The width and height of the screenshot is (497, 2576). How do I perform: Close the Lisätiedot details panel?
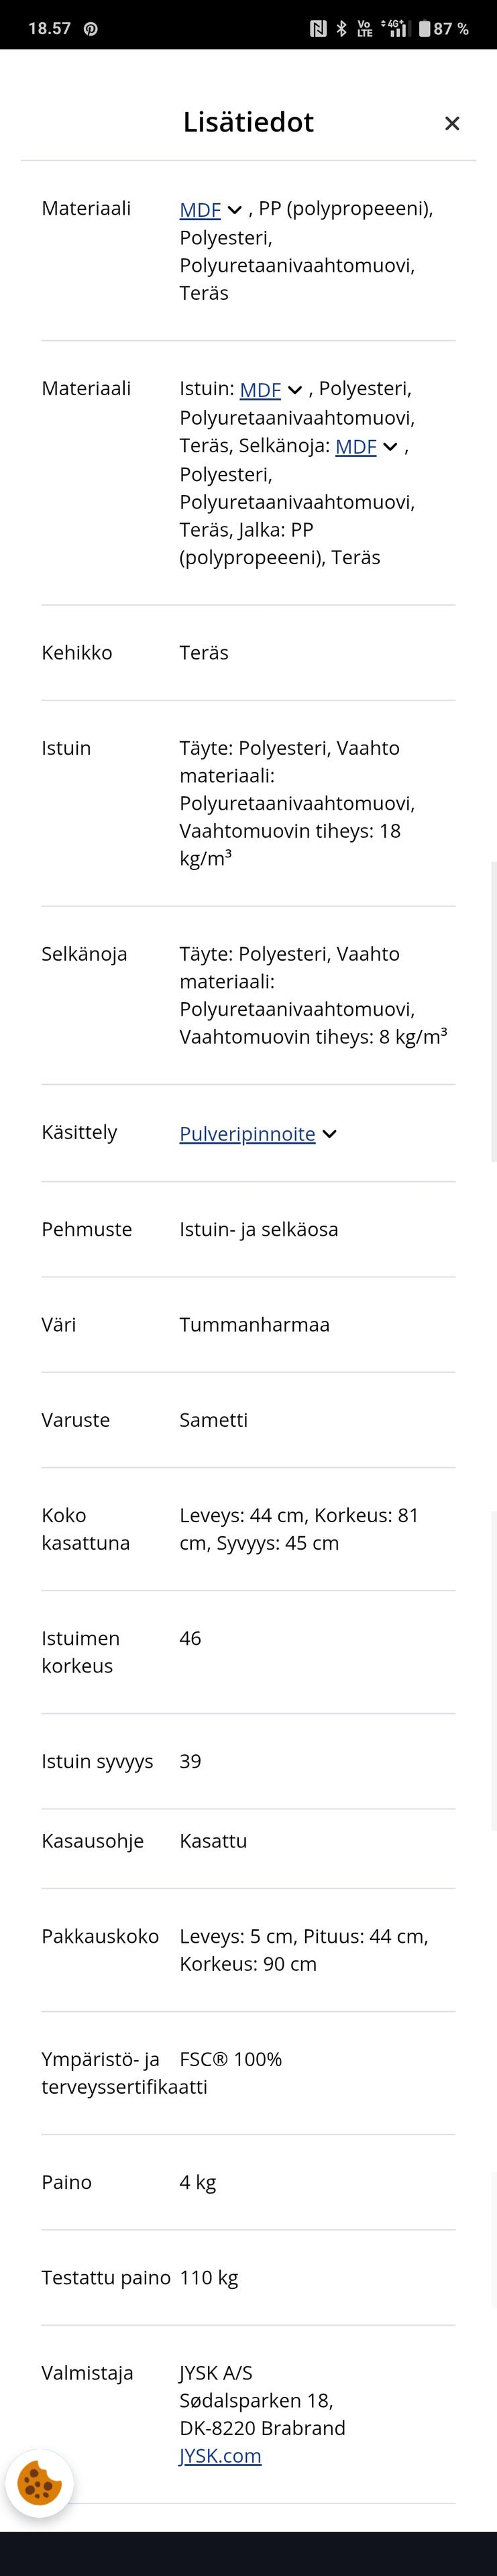point(452,123)
